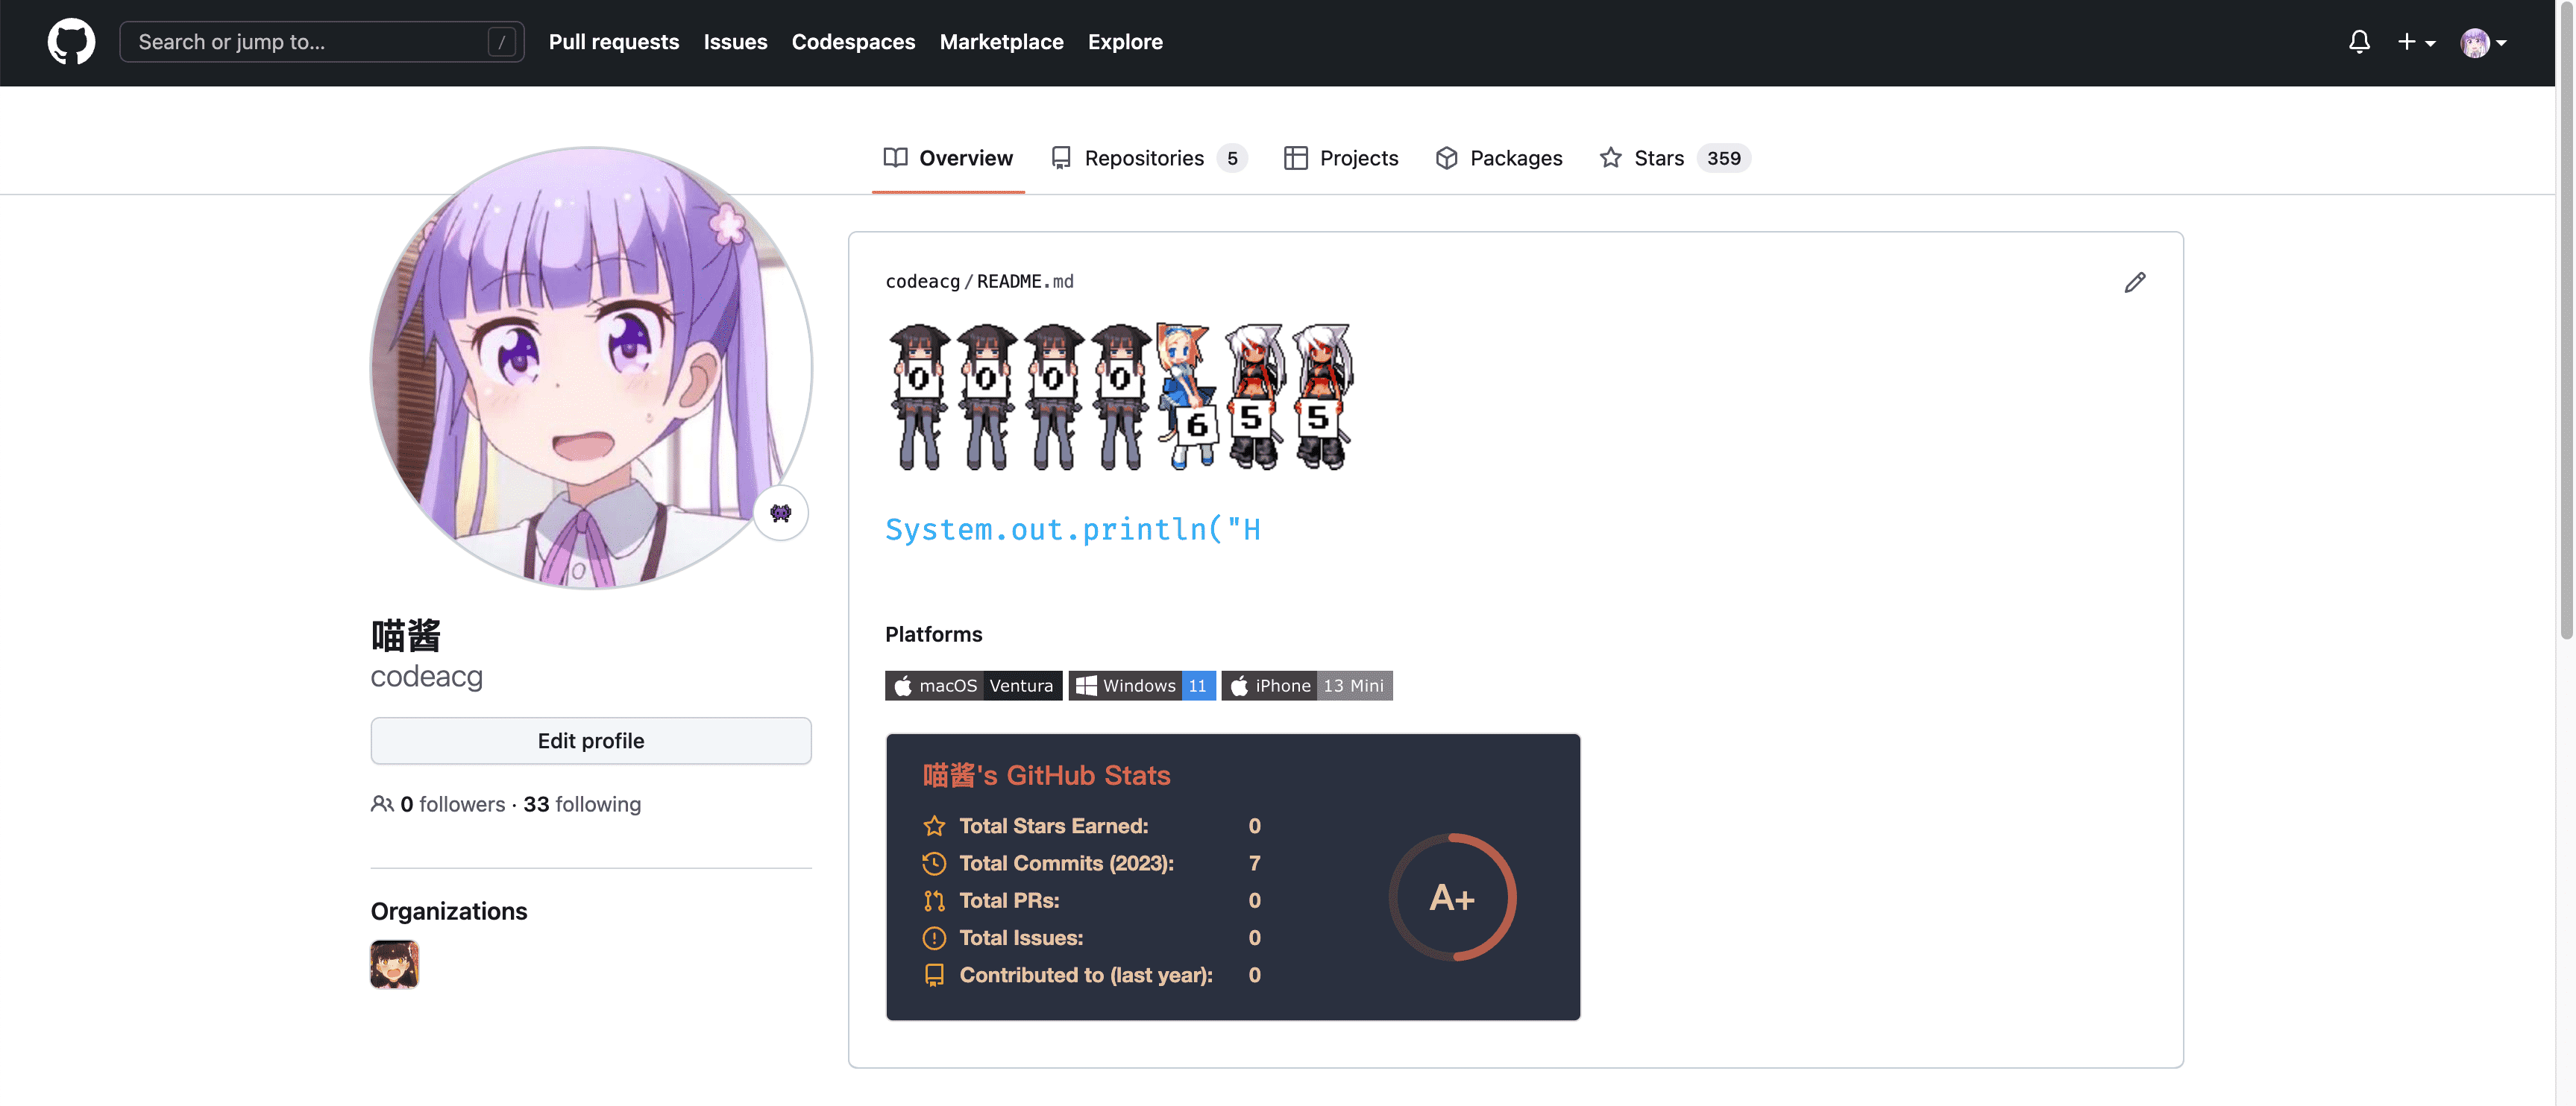Open Codespaces from the header
The width and height of the screenshot is (2576, 1106).
(x=853, y=42)
